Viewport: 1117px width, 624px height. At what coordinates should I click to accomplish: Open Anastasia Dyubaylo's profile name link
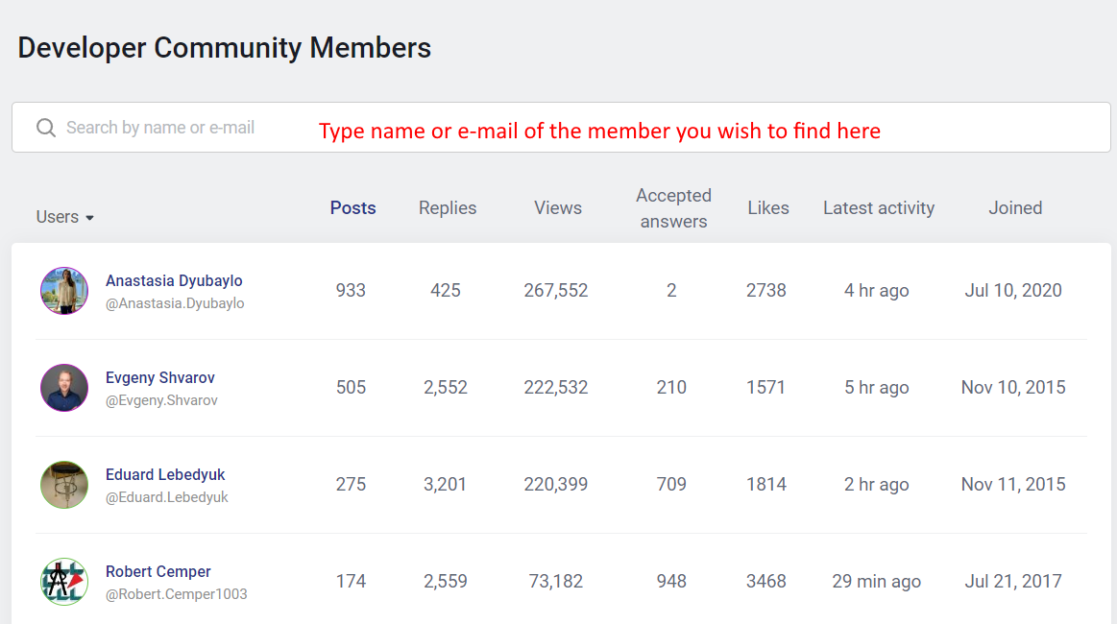pyautogui.click(x=174, y=280)
